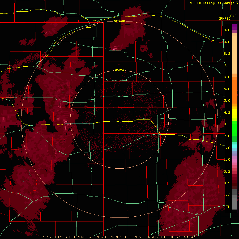Screen dimensions: 239x239
Task: Click the 1.8 value on color scale
Action: pyautogui.click(x=227, y=148)
